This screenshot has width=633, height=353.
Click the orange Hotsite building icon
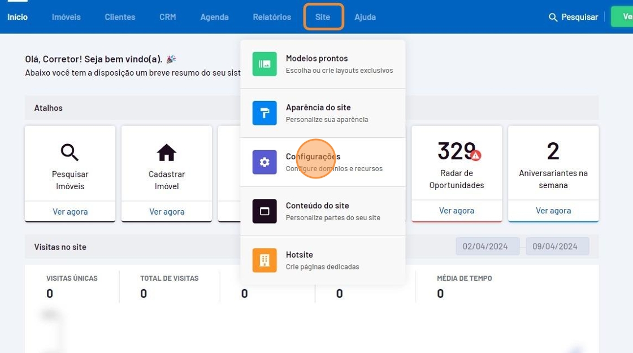click(x=265, y=260)
